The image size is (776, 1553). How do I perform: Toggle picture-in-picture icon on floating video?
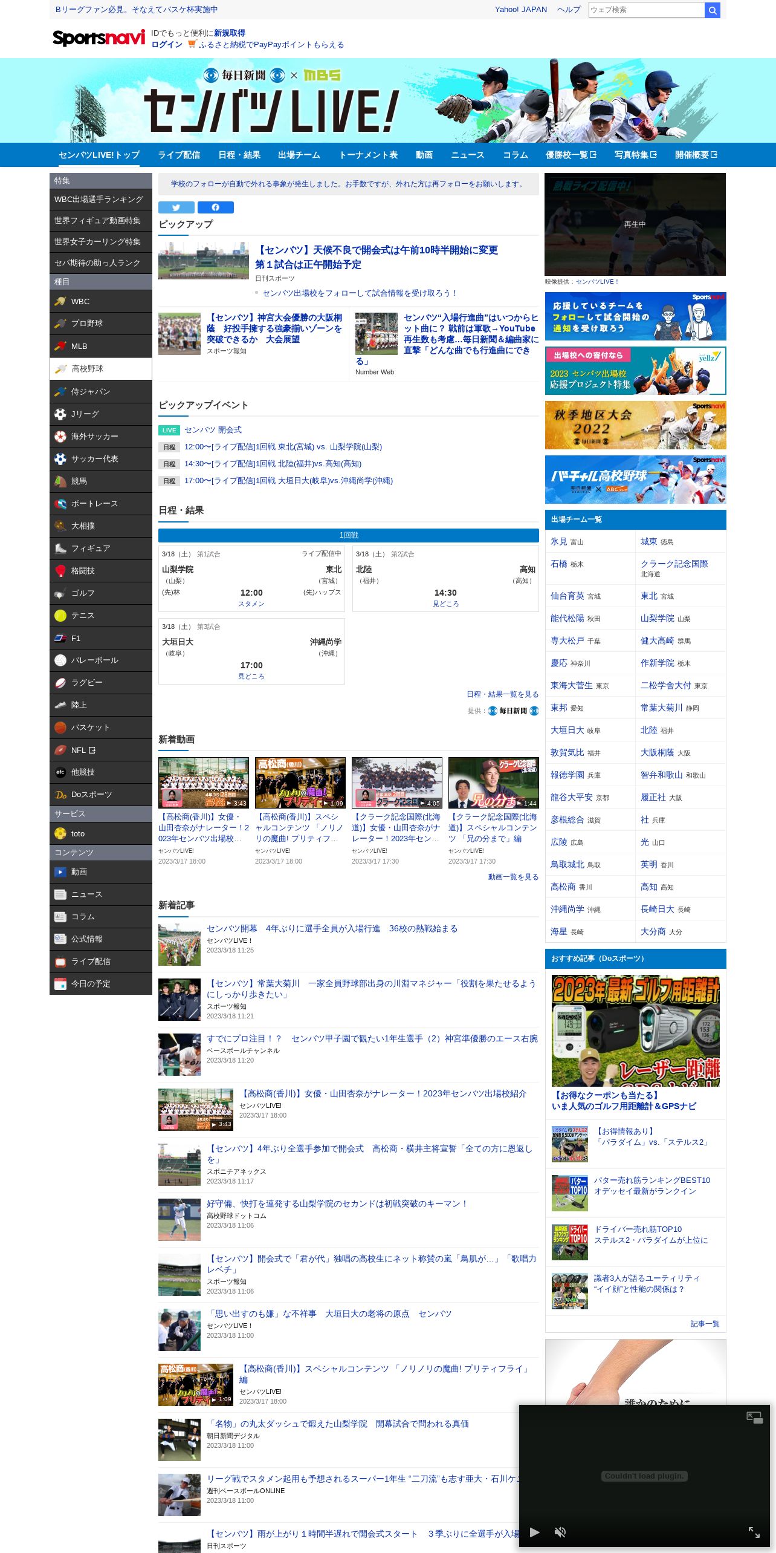click(x=754, y=1418)
